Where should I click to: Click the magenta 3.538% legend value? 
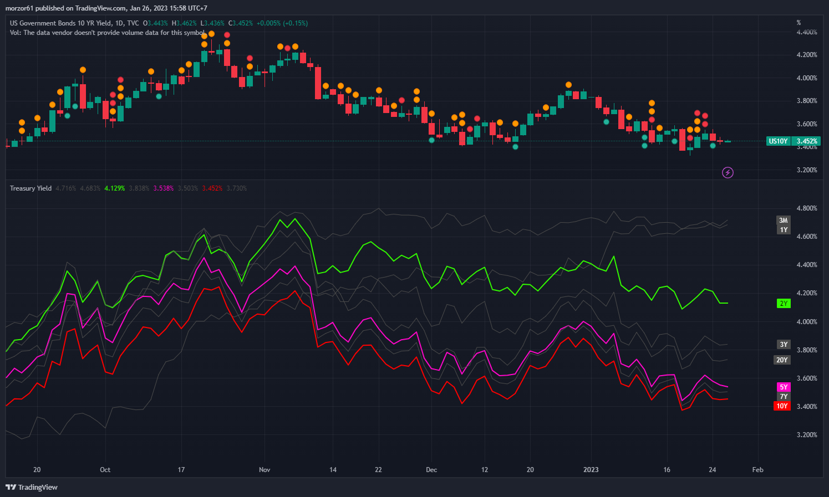click(164, 188)
